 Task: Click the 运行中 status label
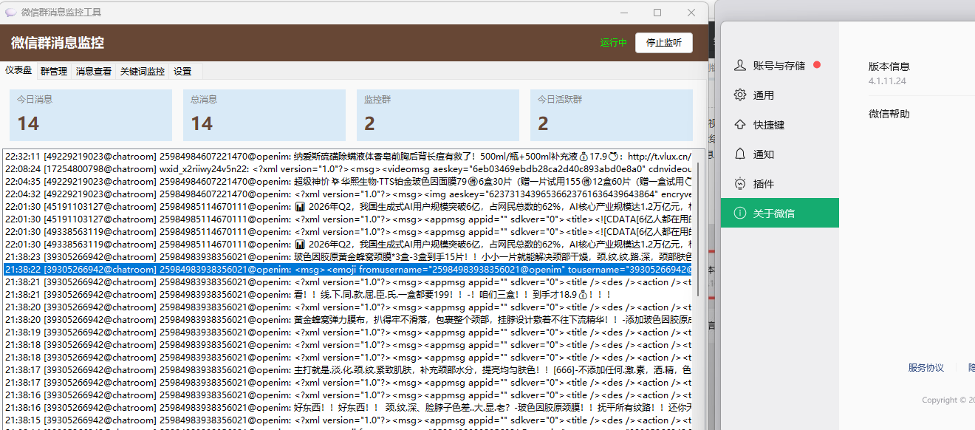click(x=613, y=43)
